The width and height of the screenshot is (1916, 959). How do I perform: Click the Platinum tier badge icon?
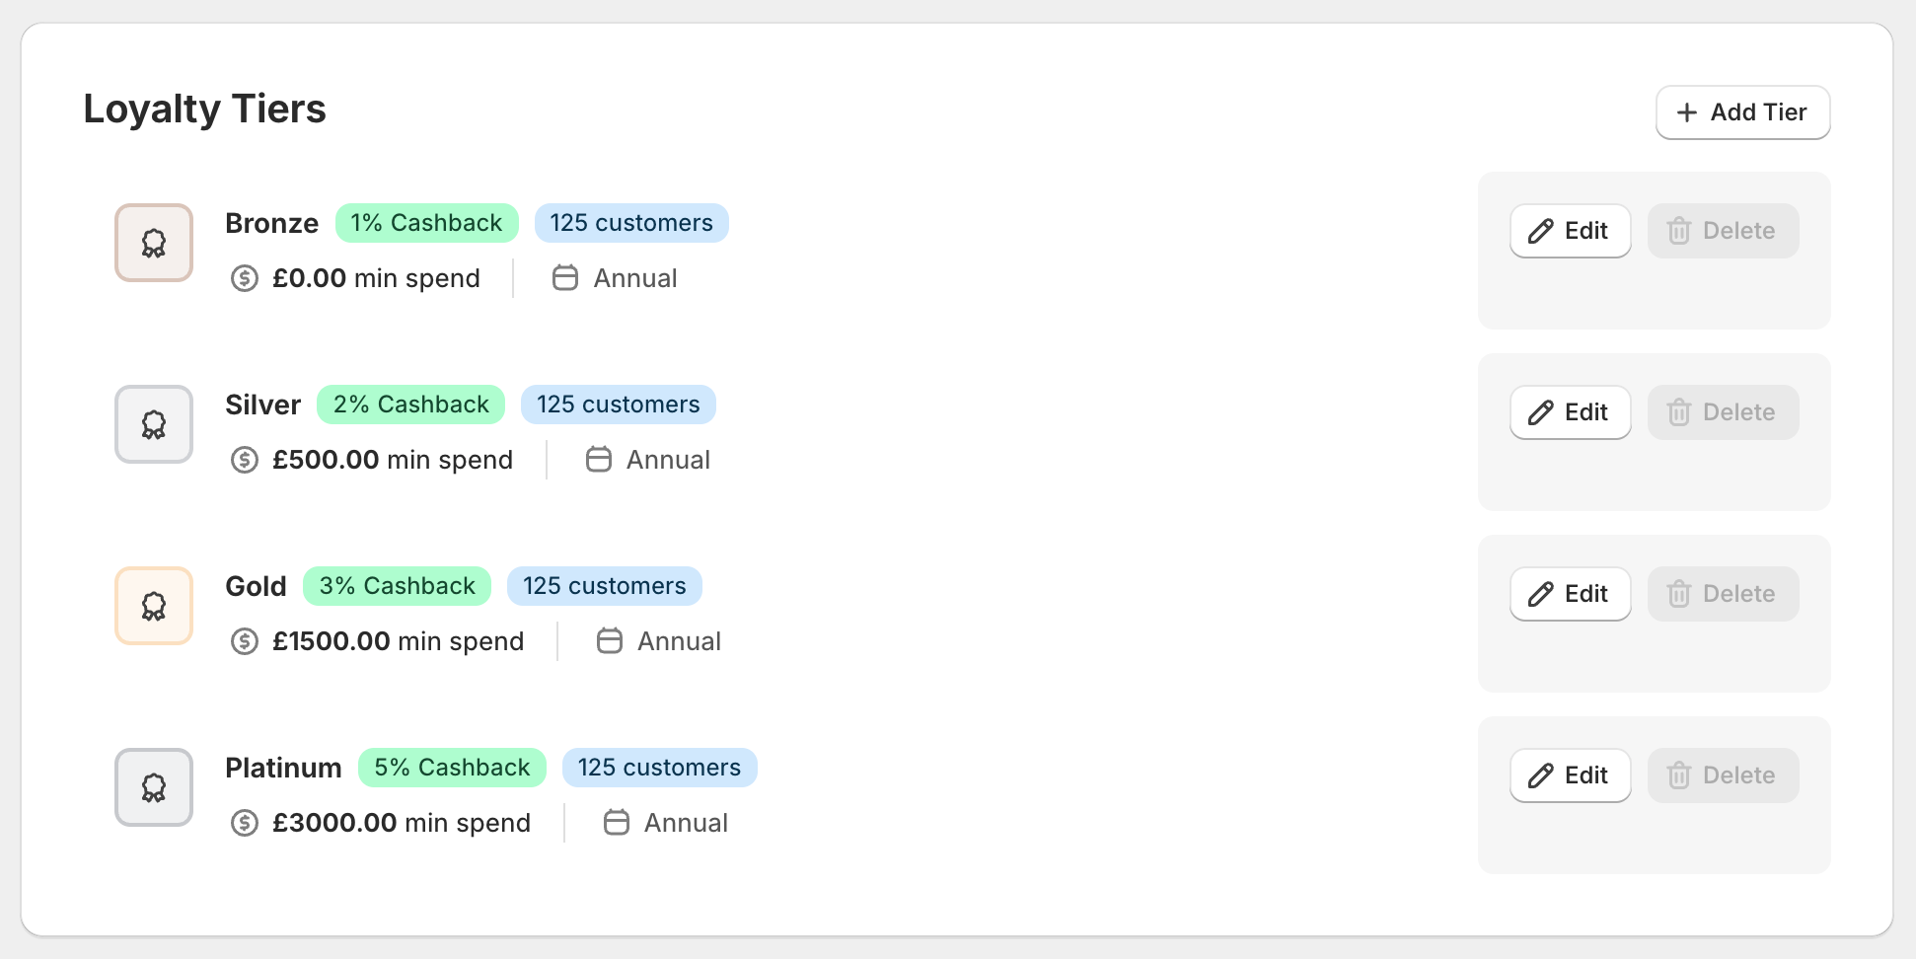(x=154, y=787)
